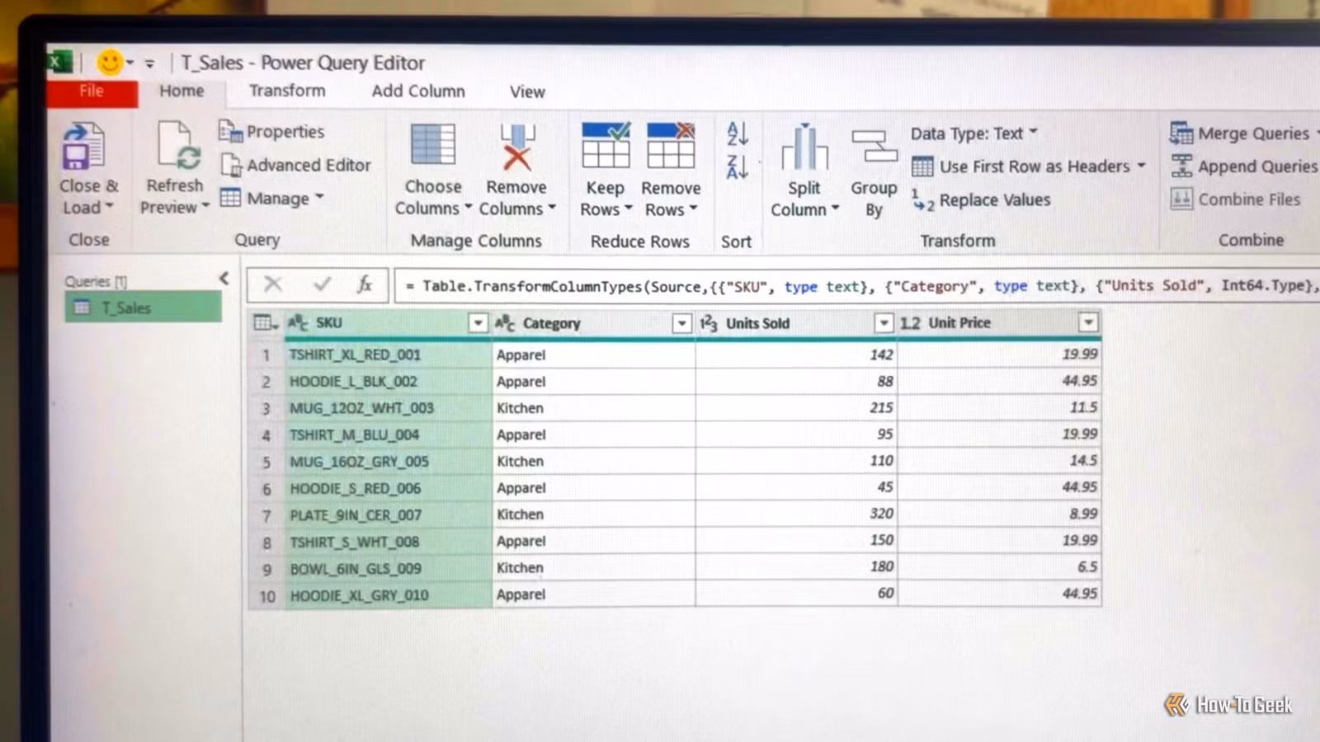Image resolution: width=1320 pixels, height=742 pixels.
Task: Click the fx formula icon
Action: [x=365, y=284]
